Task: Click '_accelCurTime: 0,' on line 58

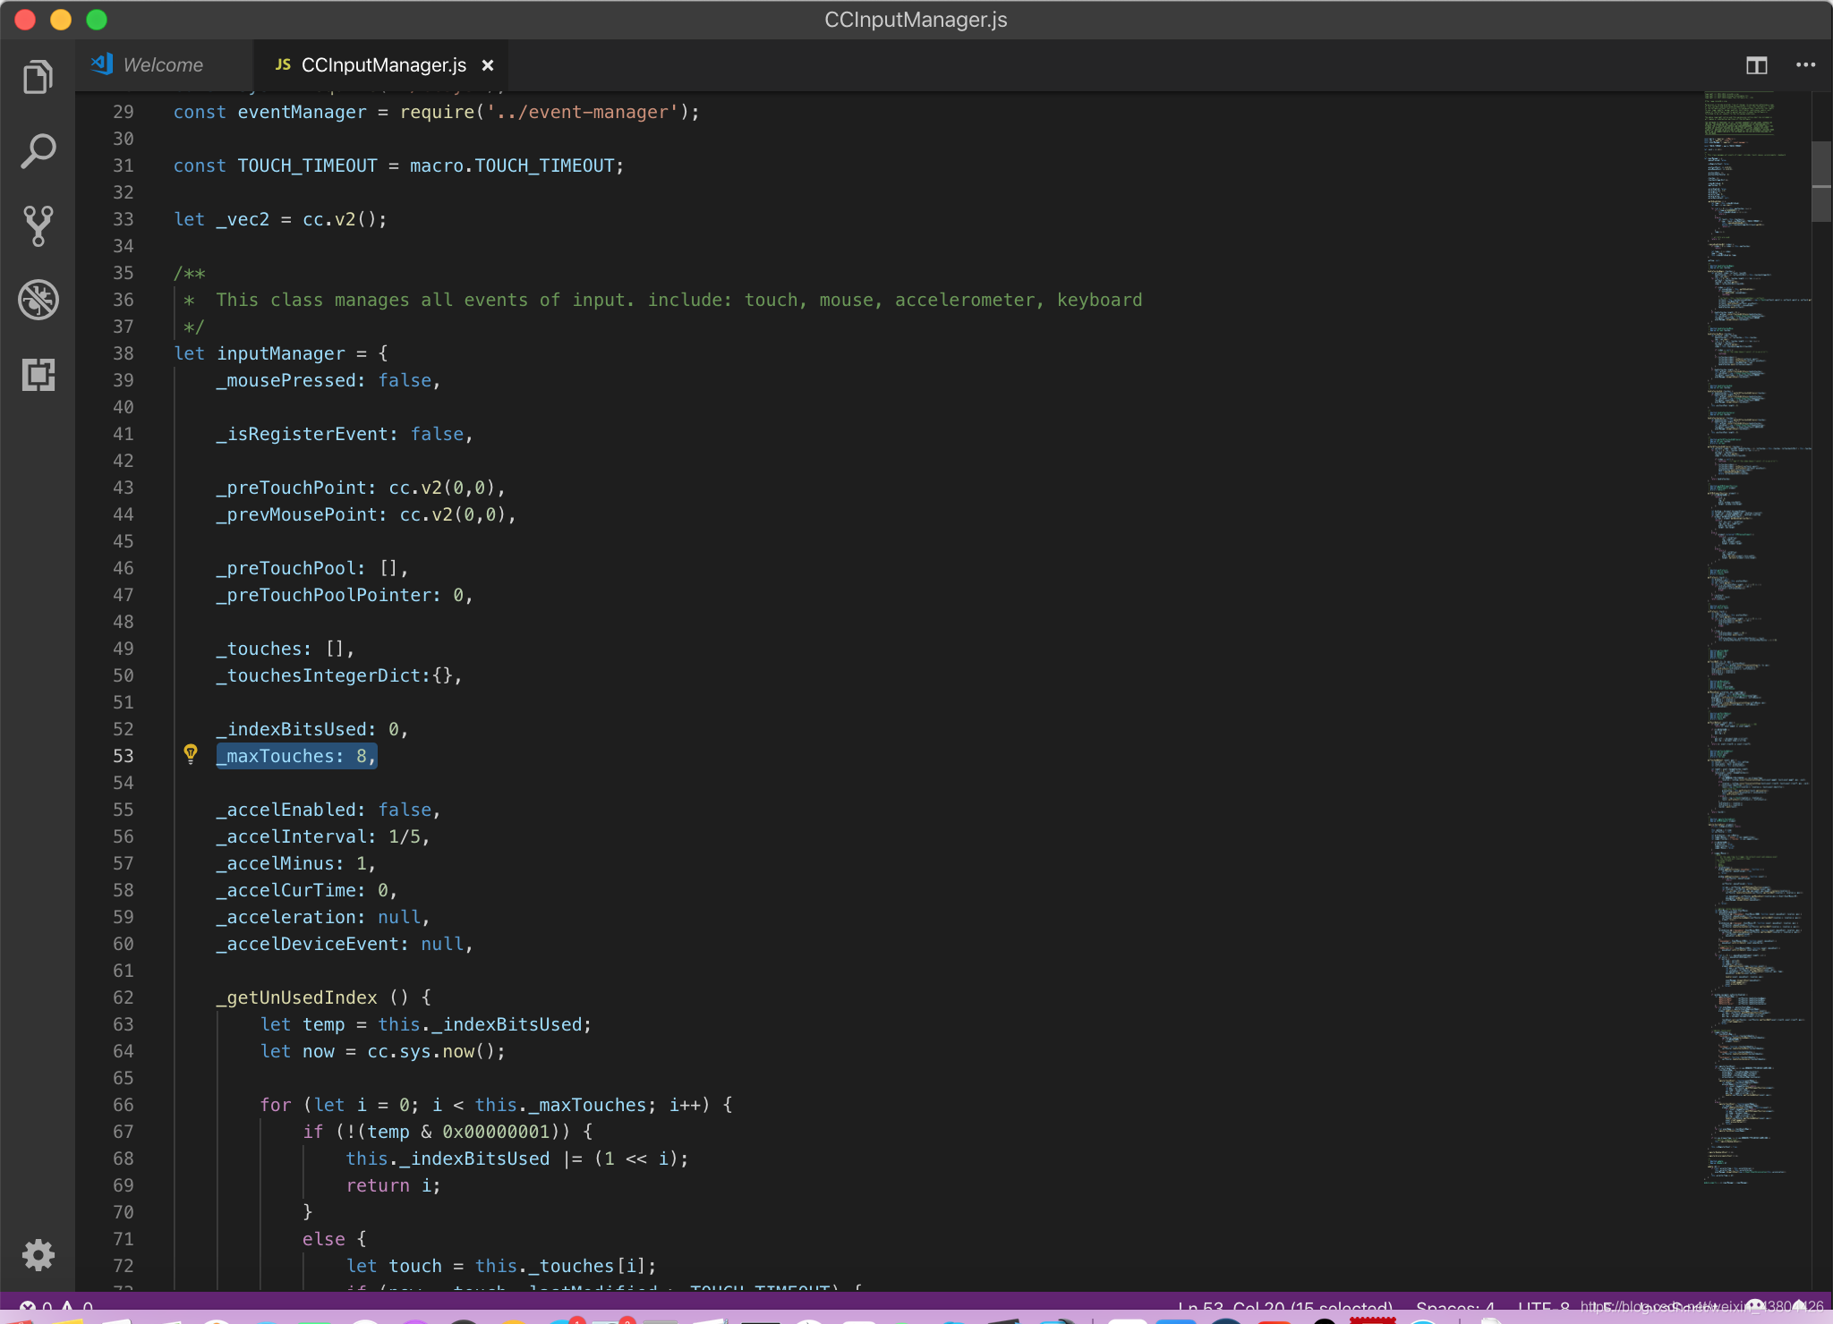Action: click(307, 890)
